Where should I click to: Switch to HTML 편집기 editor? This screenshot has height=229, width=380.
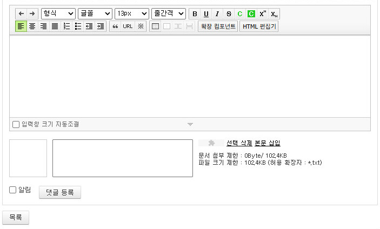coord(259,26)
